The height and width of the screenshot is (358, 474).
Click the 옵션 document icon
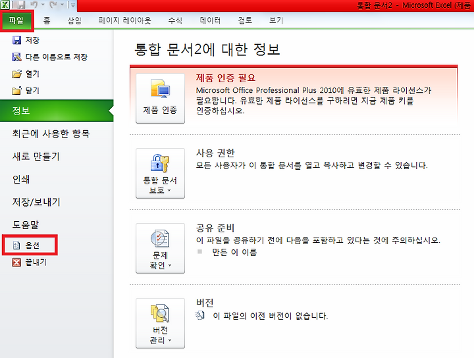(16, 245)
